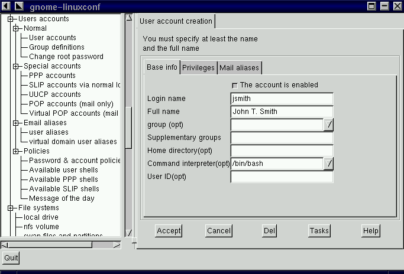Open the group (opt) dropdown arrow
404x274 pixels.
point(329,124)
